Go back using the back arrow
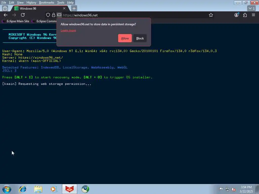Image resolution: width=259 pixels, height=194 pixels. [x=6, y=15]
